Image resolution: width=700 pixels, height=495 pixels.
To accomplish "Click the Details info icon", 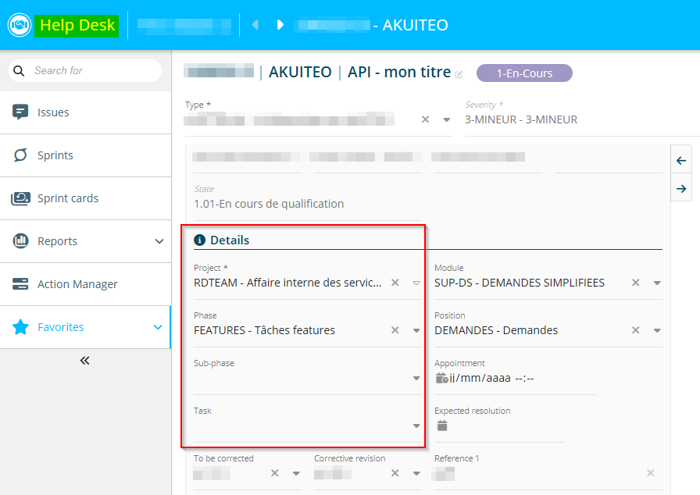I will (x=199, y=240).
